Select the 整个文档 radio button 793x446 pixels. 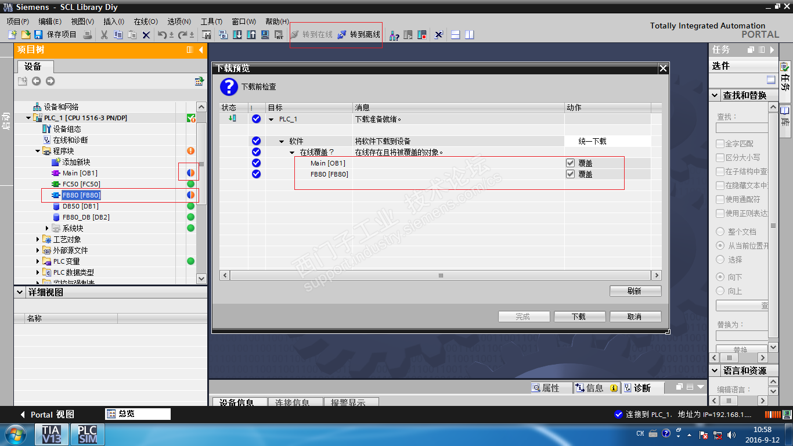(720, 232)
